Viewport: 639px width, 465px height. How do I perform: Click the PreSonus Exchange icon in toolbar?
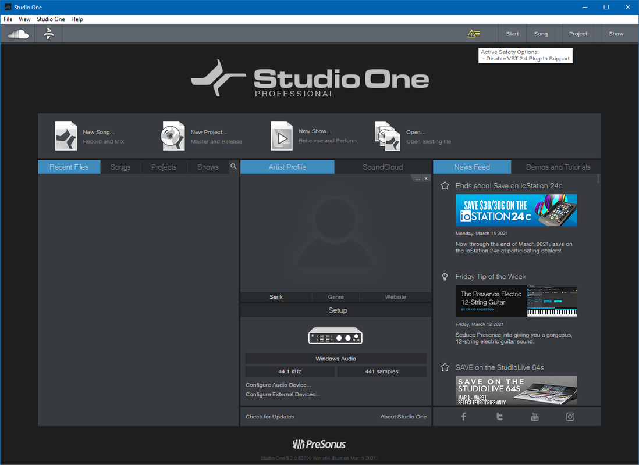(48, 34)
